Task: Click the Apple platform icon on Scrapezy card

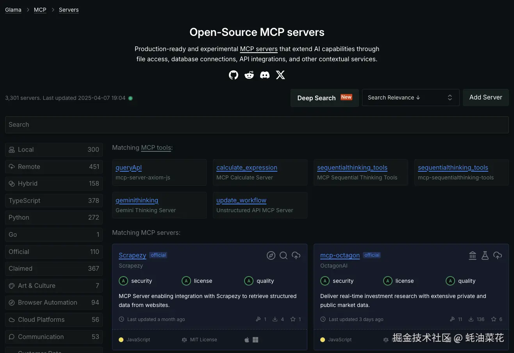Action: tap(247, 340)
